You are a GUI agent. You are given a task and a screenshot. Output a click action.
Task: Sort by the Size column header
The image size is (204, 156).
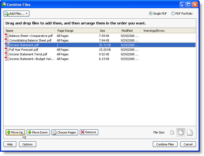pyautogui.click(x=108, y=31)
